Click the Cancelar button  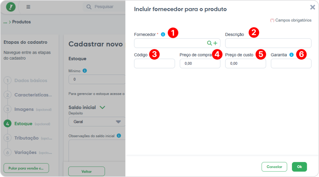pos(274,167)
